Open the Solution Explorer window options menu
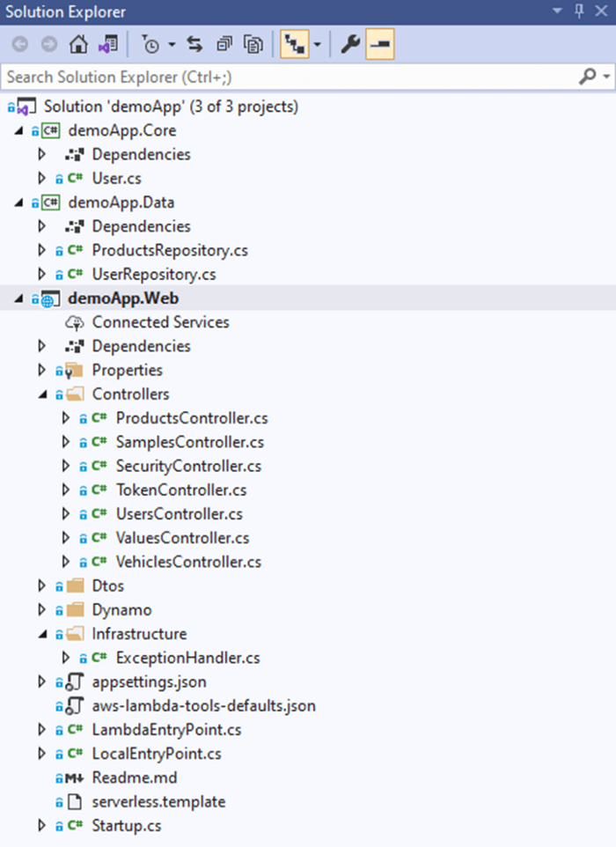Screen dimensions: 616x847 [557, 11]
